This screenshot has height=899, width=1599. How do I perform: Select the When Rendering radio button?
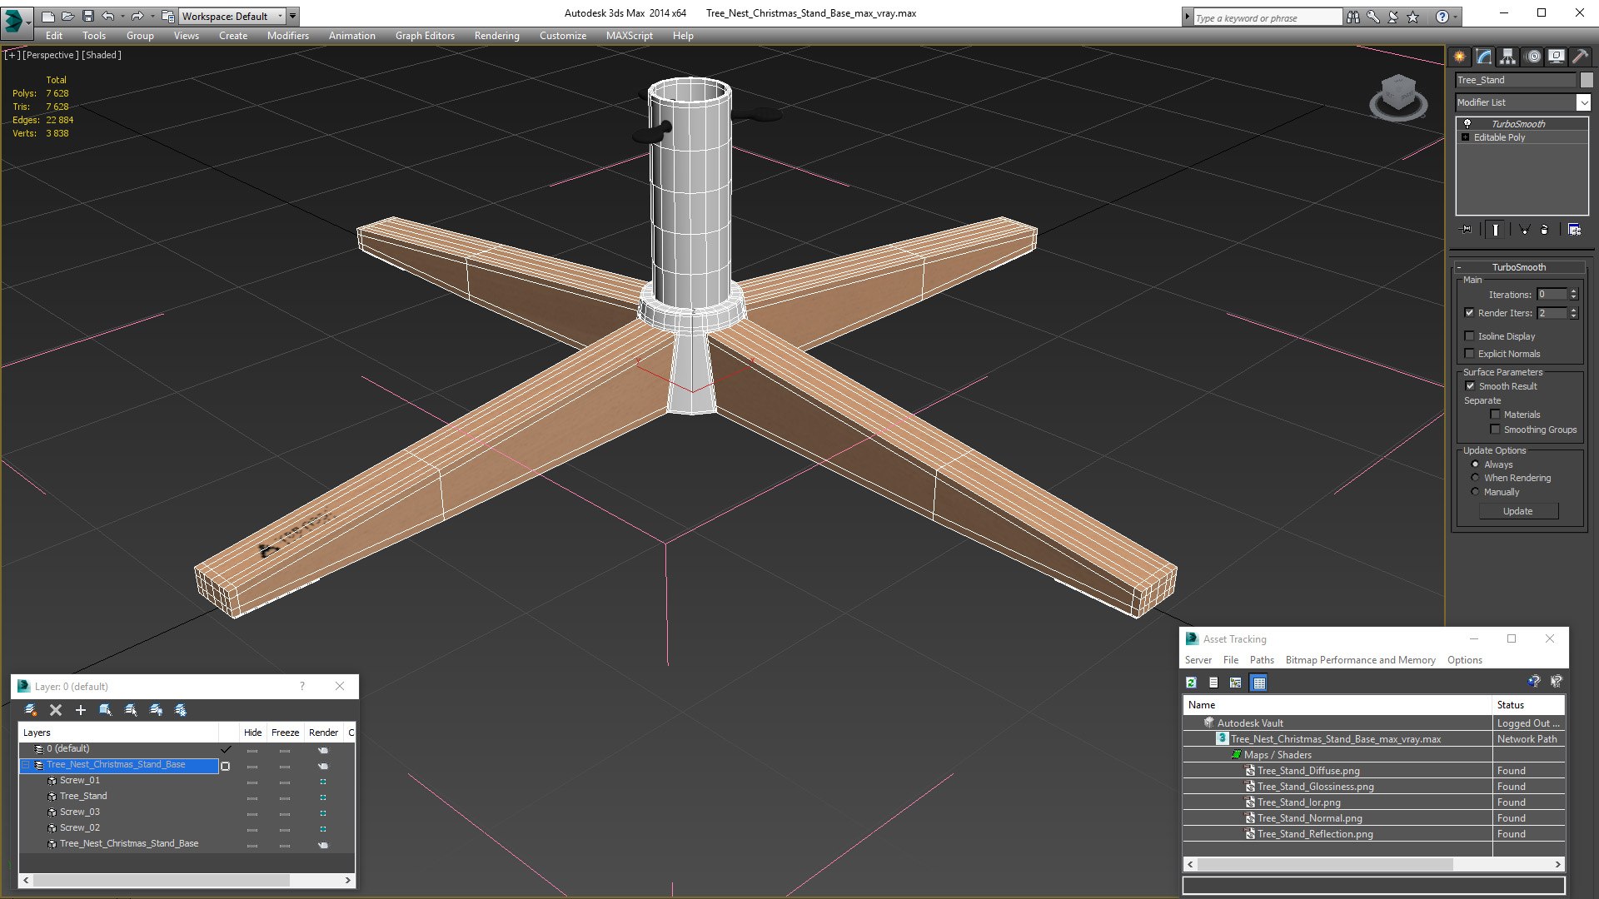(1475, 478)
